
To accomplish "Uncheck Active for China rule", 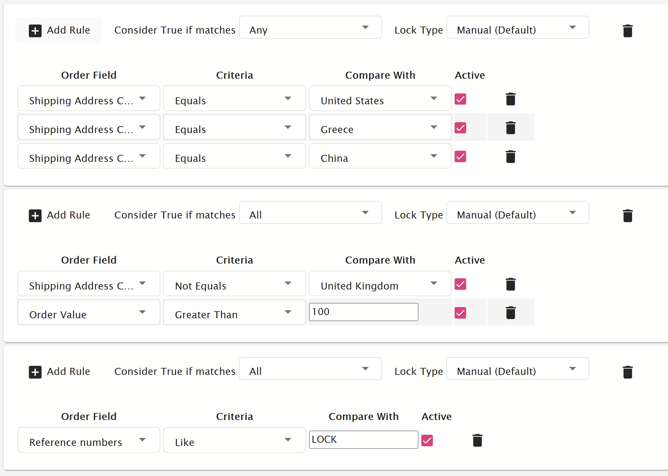I will [460, 156].
